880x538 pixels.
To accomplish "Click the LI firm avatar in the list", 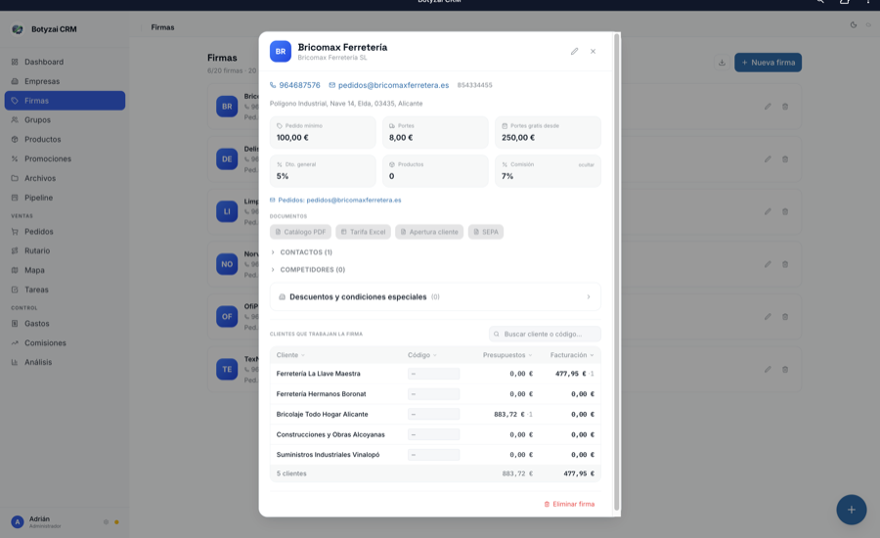I will (227, 211).
